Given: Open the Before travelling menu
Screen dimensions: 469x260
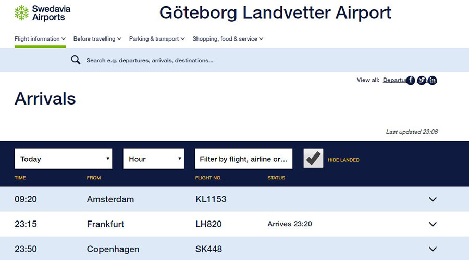Looking at the screenshot, I should (x=97, y=39).
